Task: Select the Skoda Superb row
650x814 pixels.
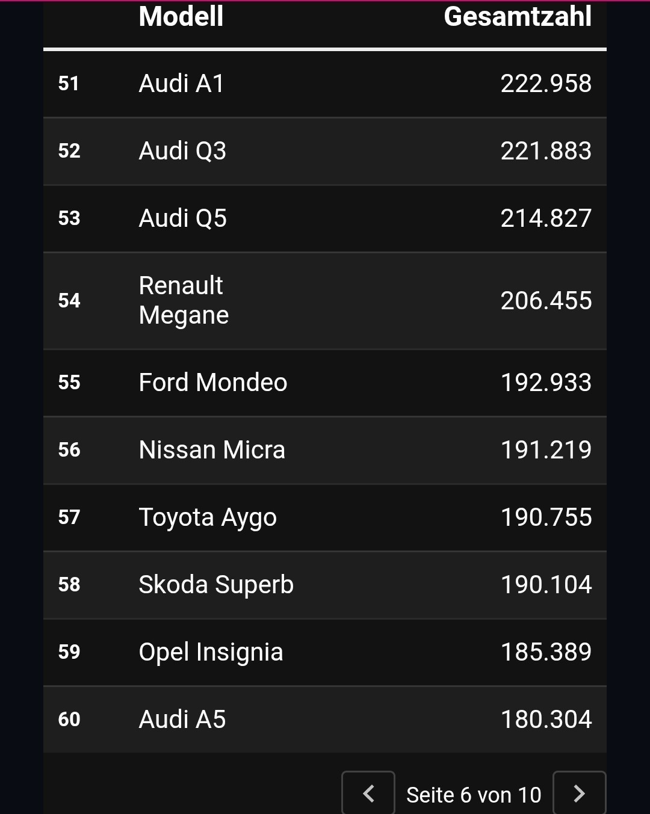Action: [x=325, y=585]
